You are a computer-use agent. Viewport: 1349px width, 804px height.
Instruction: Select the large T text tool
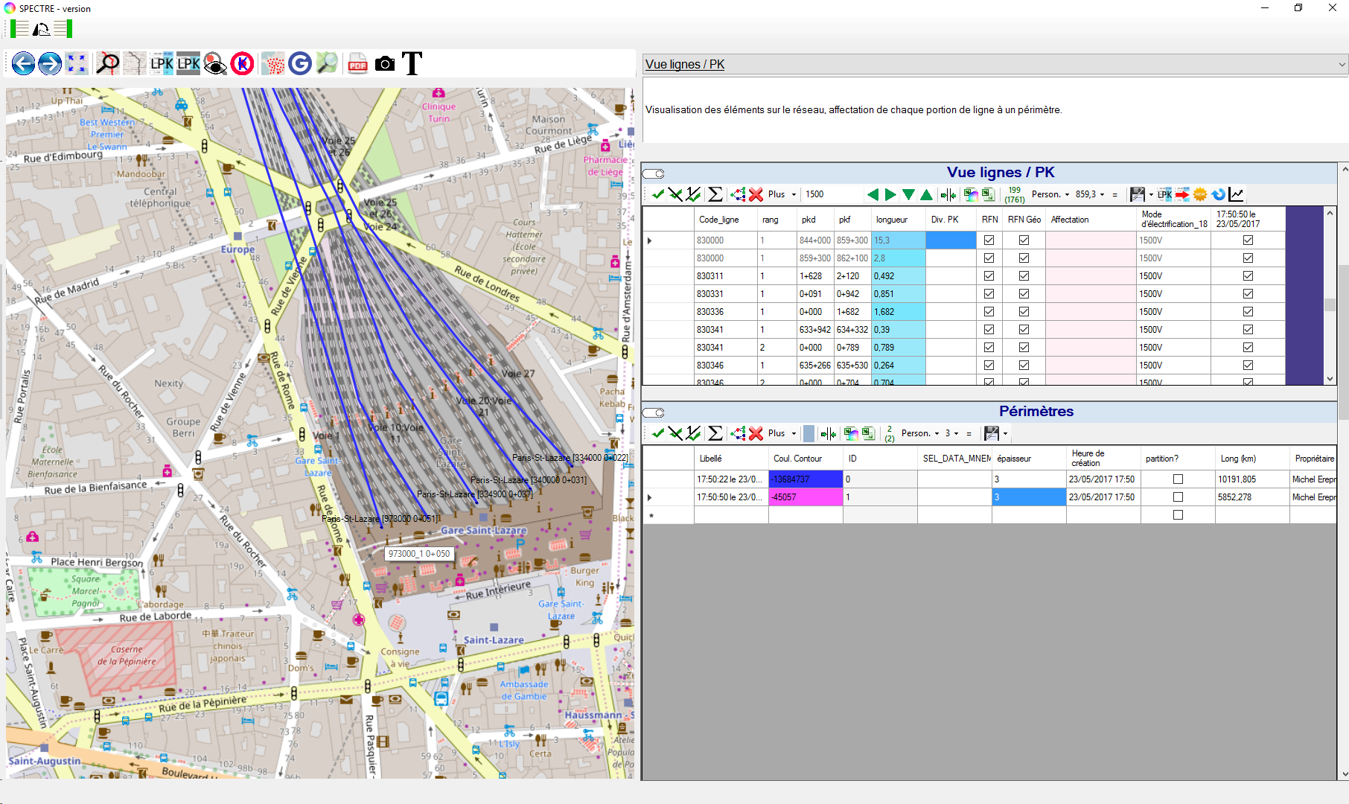[412, 64]
